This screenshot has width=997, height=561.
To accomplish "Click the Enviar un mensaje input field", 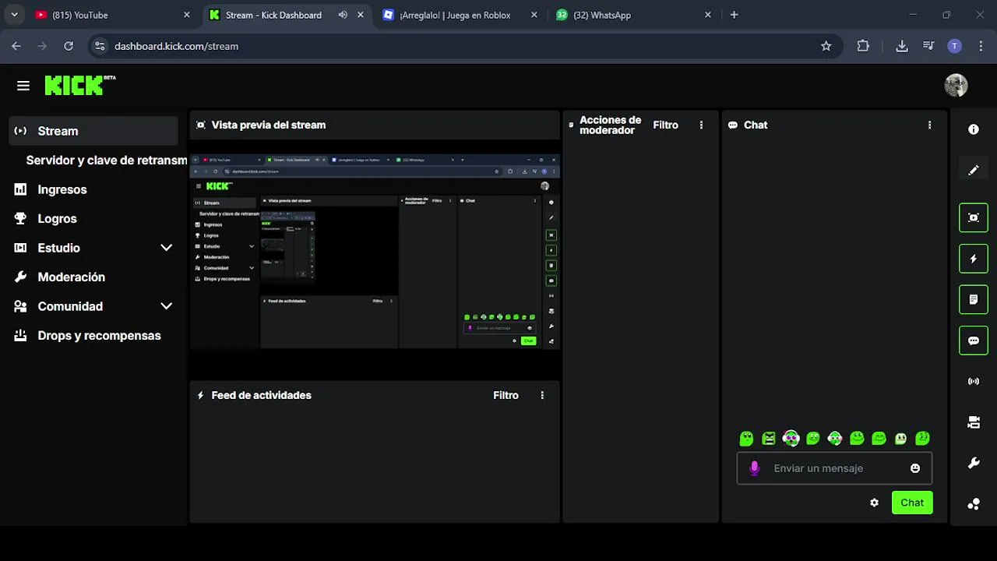I will [x=834, y=468].
